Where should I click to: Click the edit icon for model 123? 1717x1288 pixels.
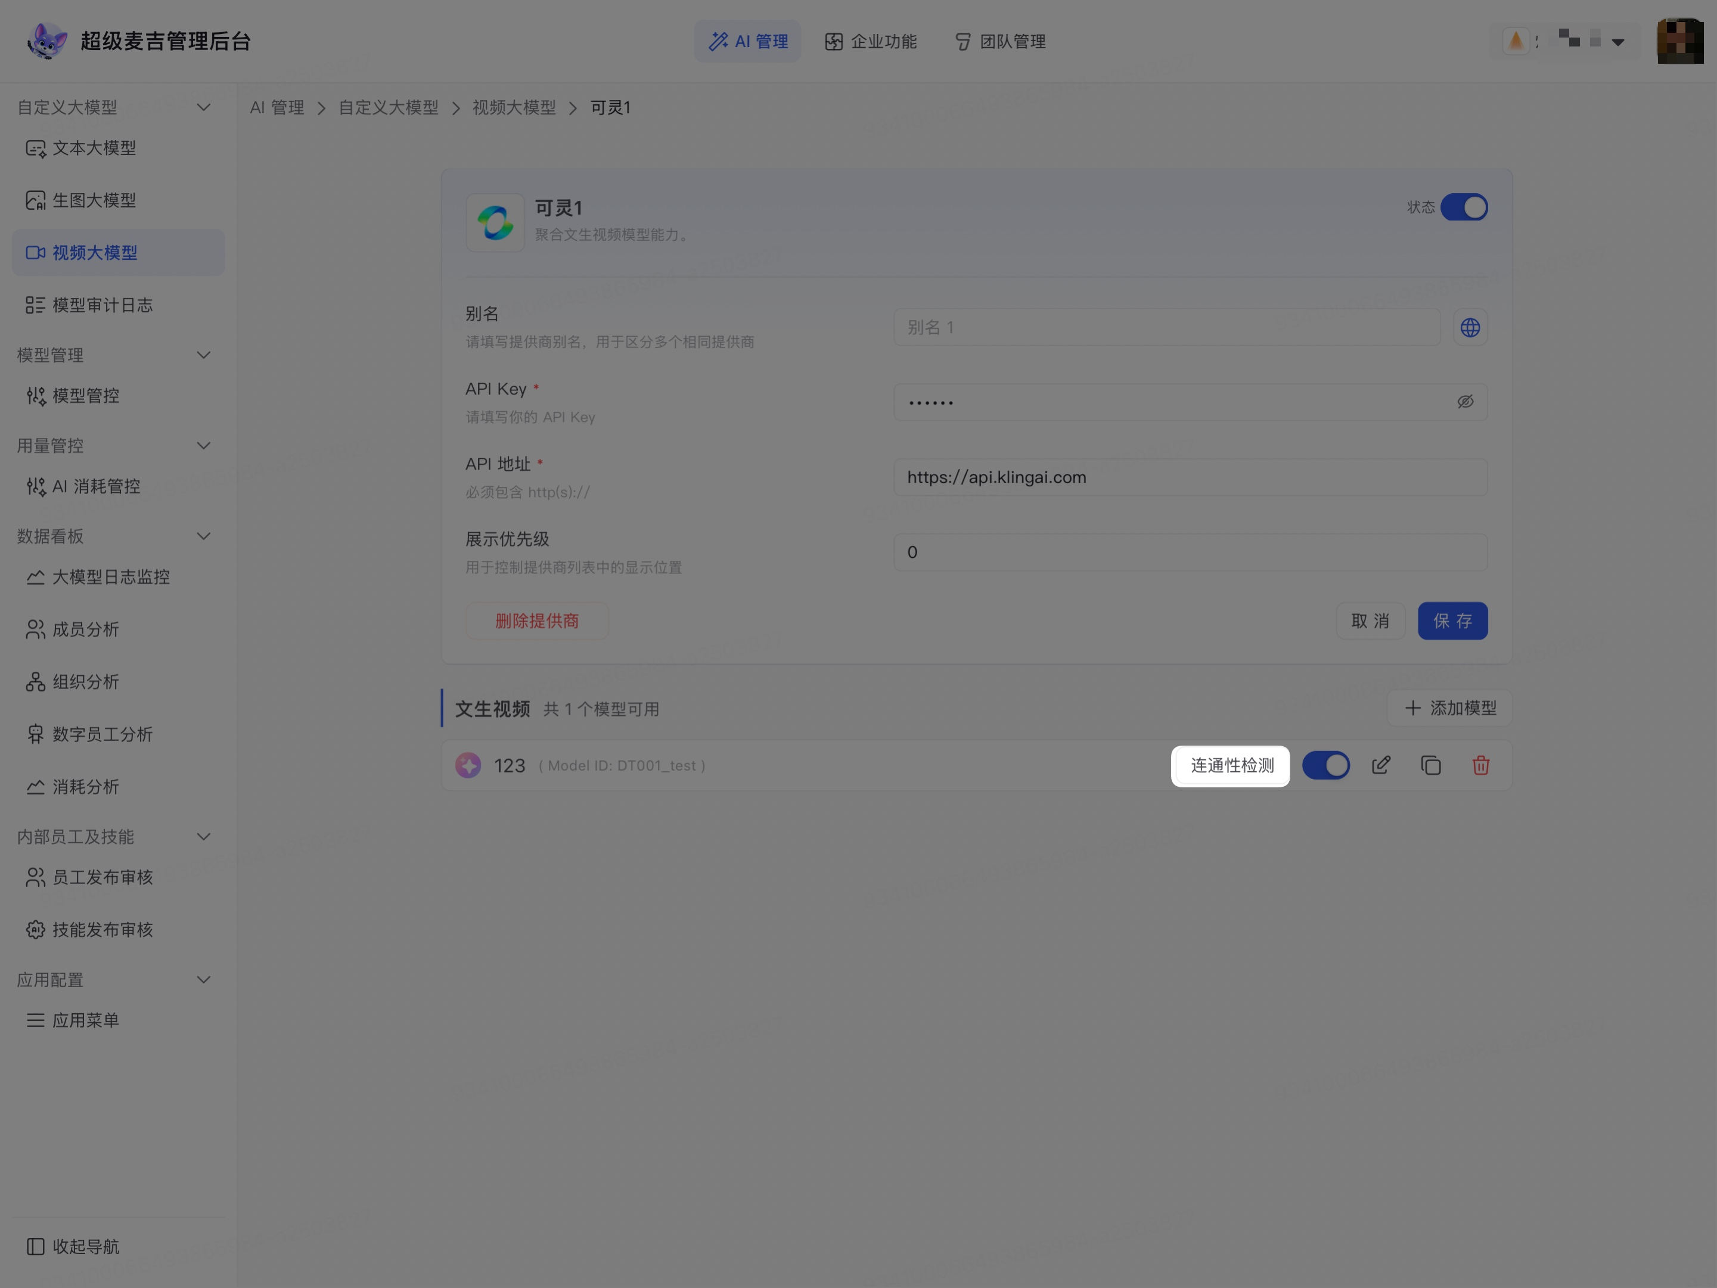click(1381, 765)
